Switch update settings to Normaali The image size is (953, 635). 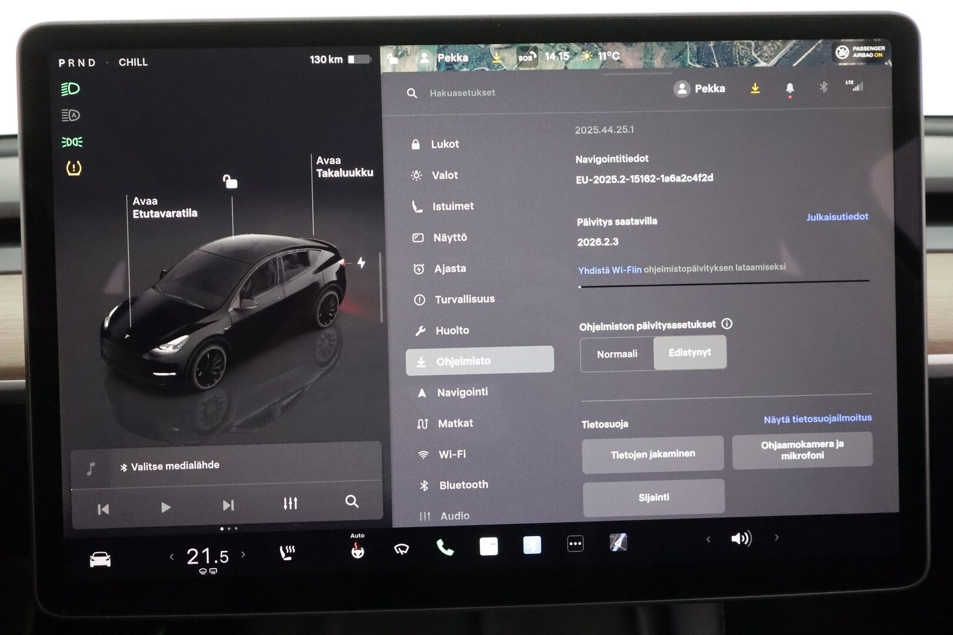tap(618, 353)
